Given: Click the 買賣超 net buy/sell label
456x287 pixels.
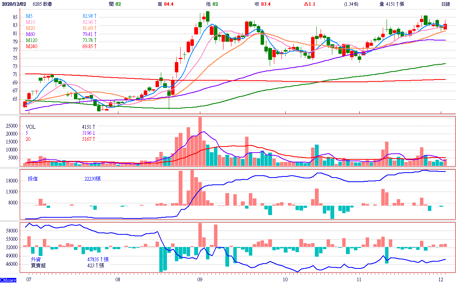Looking at the screenshot, I should point(38,265).
